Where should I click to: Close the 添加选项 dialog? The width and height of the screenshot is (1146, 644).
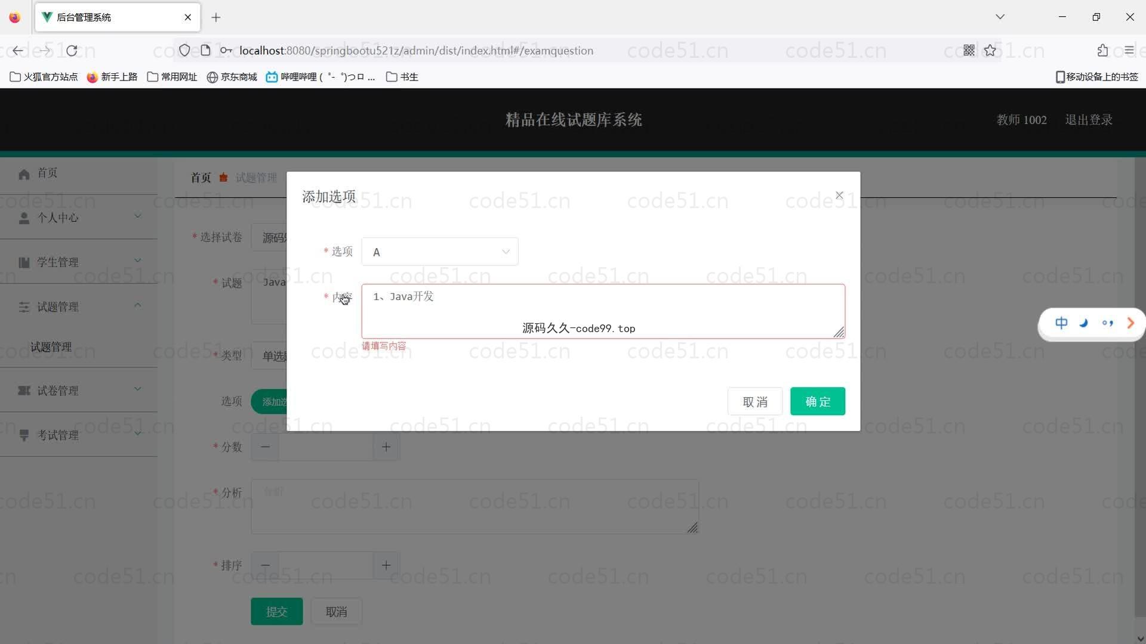point(839,195)
